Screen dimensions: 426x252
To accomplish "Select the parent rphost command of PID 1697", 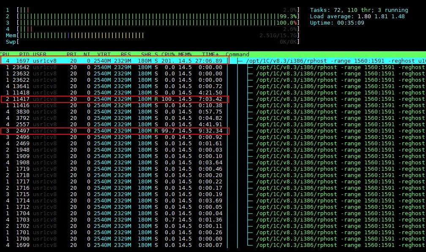I will [336, 61].
